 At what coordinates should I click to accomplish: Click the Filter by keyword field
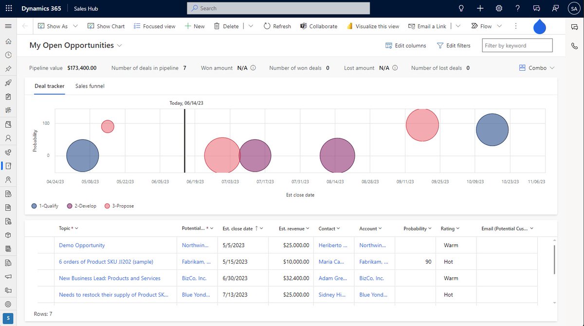[x=517, y=45]
